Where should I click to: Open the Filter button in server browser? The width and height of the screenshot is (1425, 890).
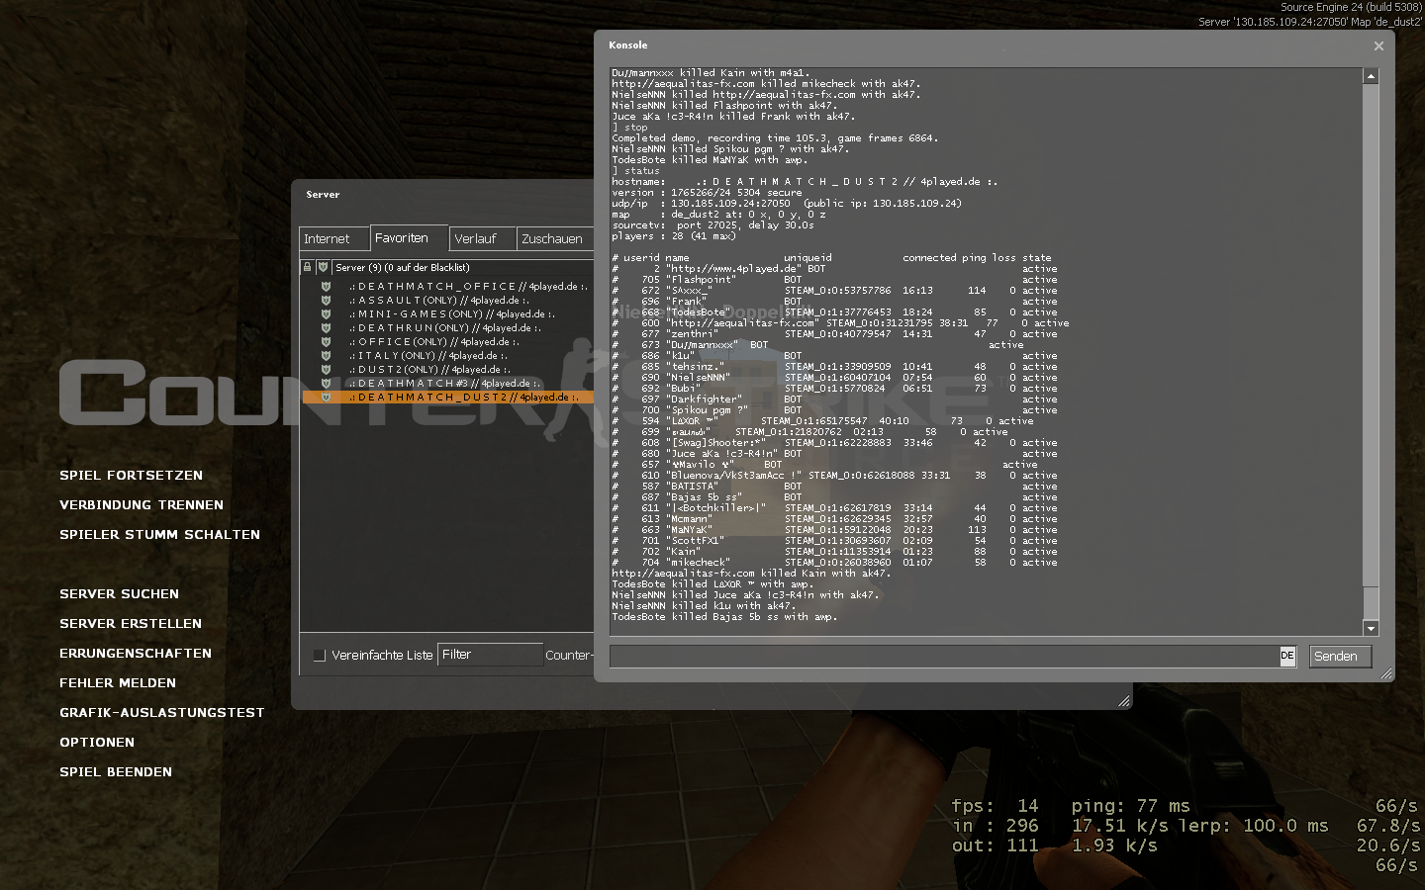pos(490,655)
